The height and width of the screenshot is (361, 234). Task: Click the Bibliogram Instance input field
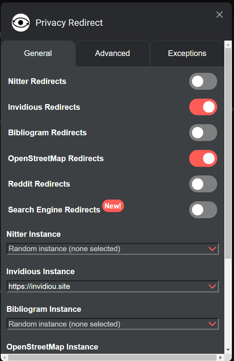pyautogui.click(x=113, y=324)
